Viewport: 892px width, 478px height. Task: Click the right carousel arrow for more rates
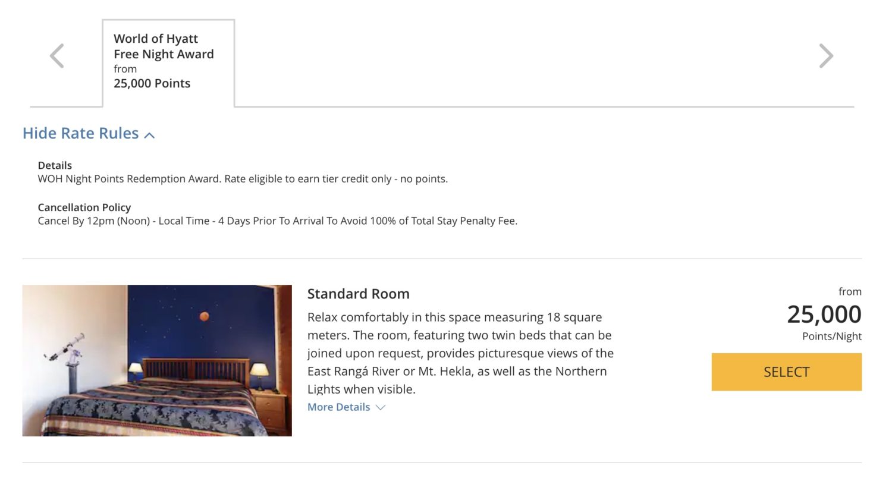[x=826, y=55]
